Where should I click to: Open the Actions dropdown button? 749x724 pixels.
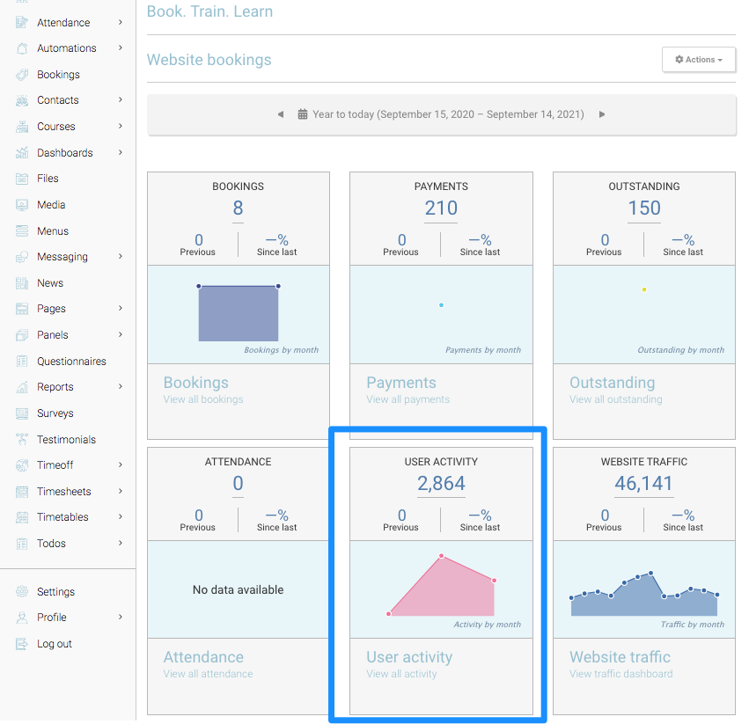coord(699,60)
